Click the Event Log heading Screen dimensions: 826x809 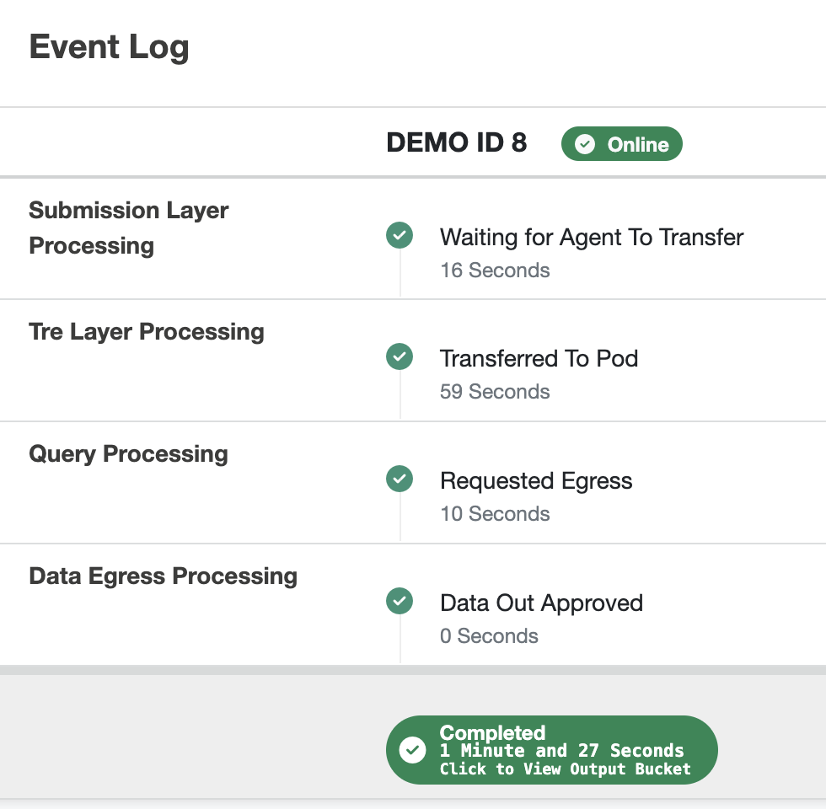[x=109, y=47]
